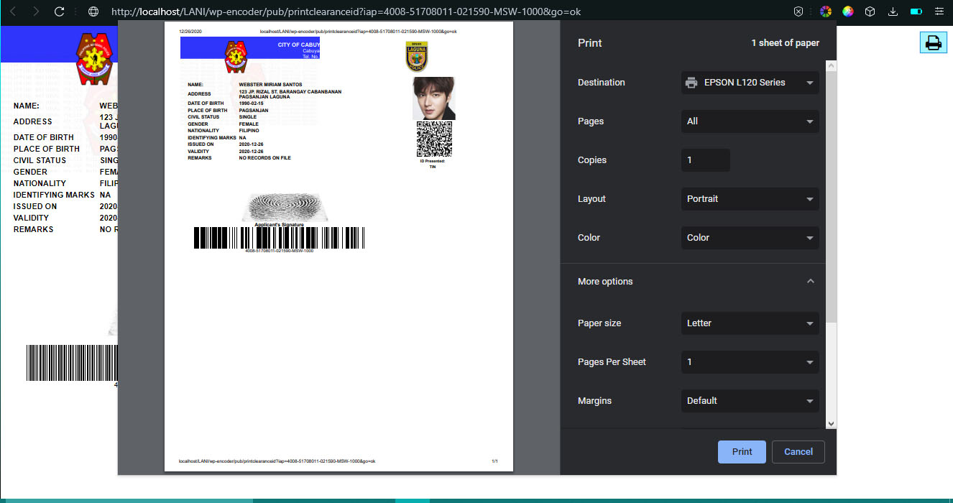Click the Cancel button

pyautogui.click(x=798, y=452)
